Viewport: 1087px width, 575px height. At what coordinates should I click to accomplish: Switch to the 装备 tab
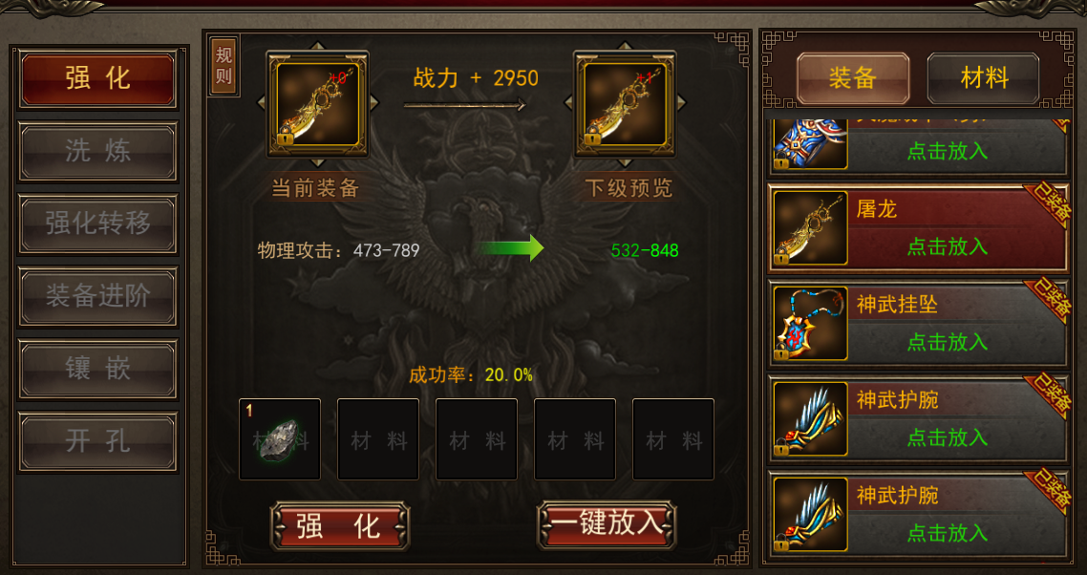[853, 78]
